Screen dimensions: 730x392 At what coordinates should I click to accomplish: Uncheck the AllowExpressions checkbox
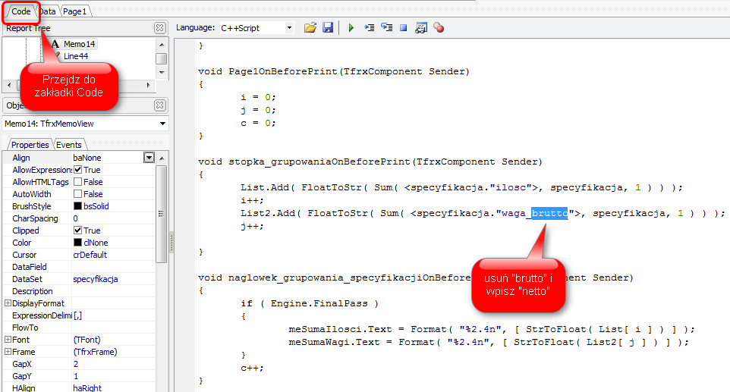point(77,170)
